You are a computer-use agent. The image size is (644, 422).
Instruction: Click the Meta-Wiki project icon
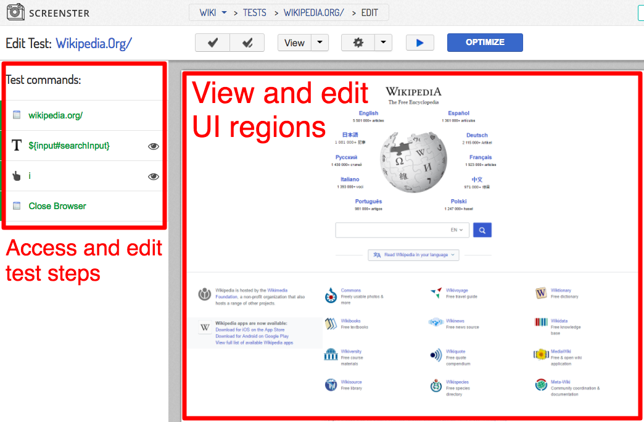(x=541, y=385)
